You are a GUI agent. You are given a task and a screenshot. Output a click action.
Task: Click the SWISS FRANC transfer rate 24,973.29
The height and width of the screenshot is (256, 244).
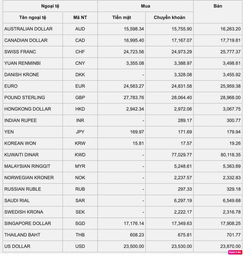pos(182,52)
